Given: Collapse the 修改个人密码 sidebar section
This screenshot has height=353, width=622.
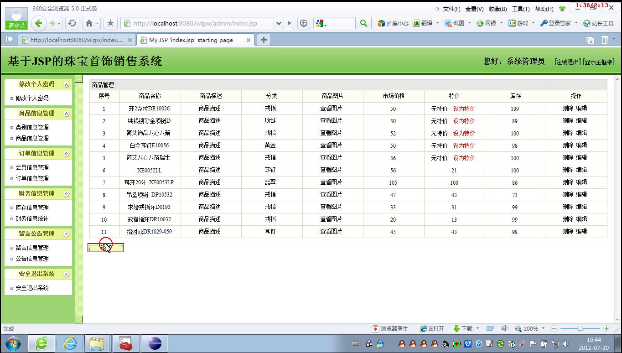Looking at the screenshot, I should [66, 84].
